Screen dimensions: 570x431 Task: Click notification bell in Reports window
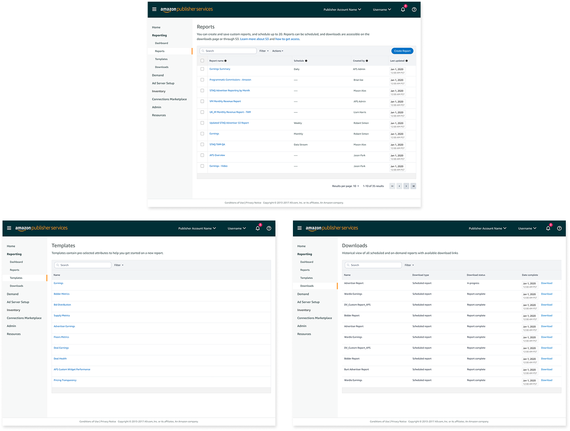tap(403, 9)
